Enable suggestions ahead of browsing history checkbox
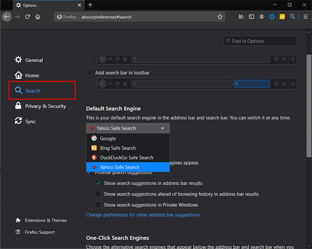Viewport: 312px width, 249px height. click(x=98, y=194)
